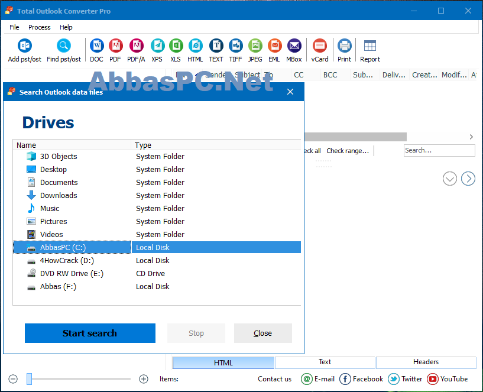The height and width of the screenshot is (392, 483).
Task: Click the HTML conversion toolbar icon
Action: point(195,50)
